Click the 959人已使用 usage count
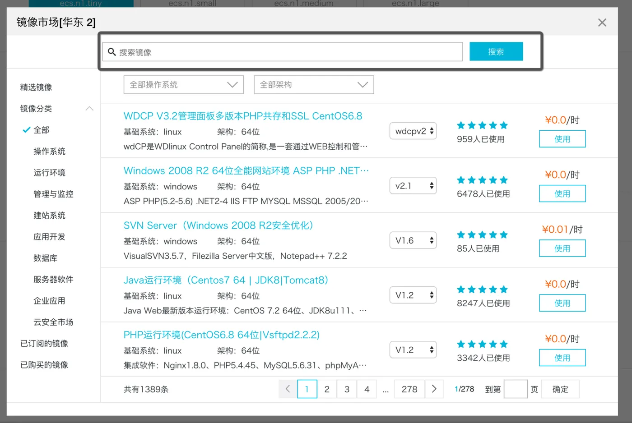The width and height of the screenshot is (632, 423). click(x=481, y=139)
